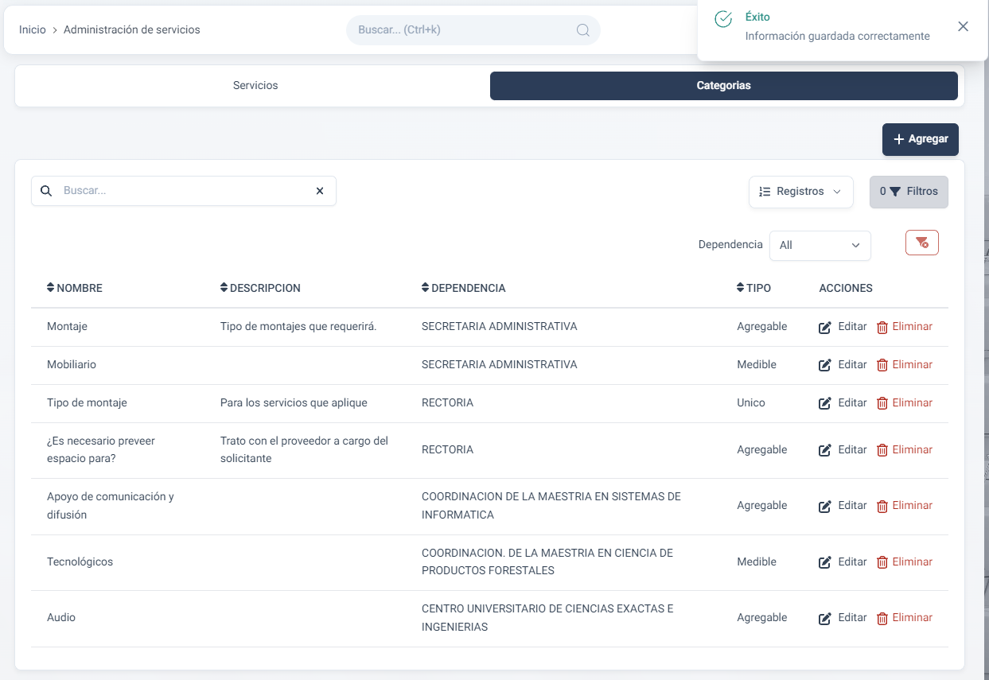Viewport: 989px width, 680px height.
Task: Click the trash icon for Mobiliario row
Action: [882, 365]
